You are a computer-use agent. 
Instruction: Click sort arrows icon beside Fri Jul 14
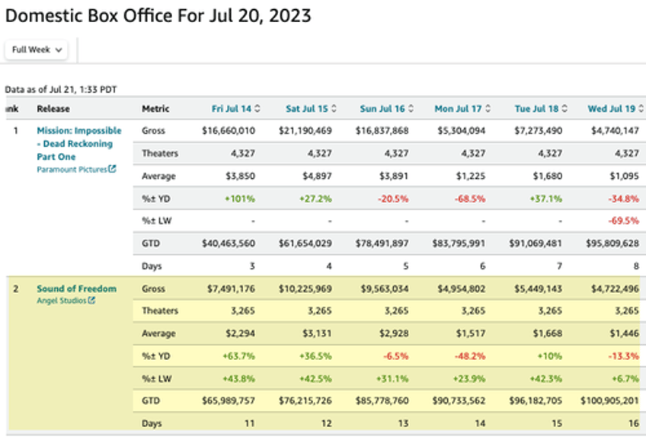click(257, 109)
